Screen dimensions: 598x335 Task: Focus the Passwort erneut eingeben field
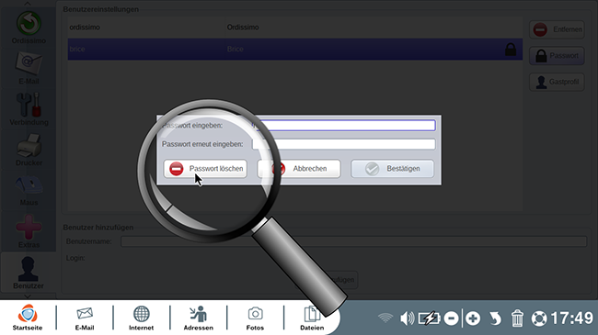(344, 144)
